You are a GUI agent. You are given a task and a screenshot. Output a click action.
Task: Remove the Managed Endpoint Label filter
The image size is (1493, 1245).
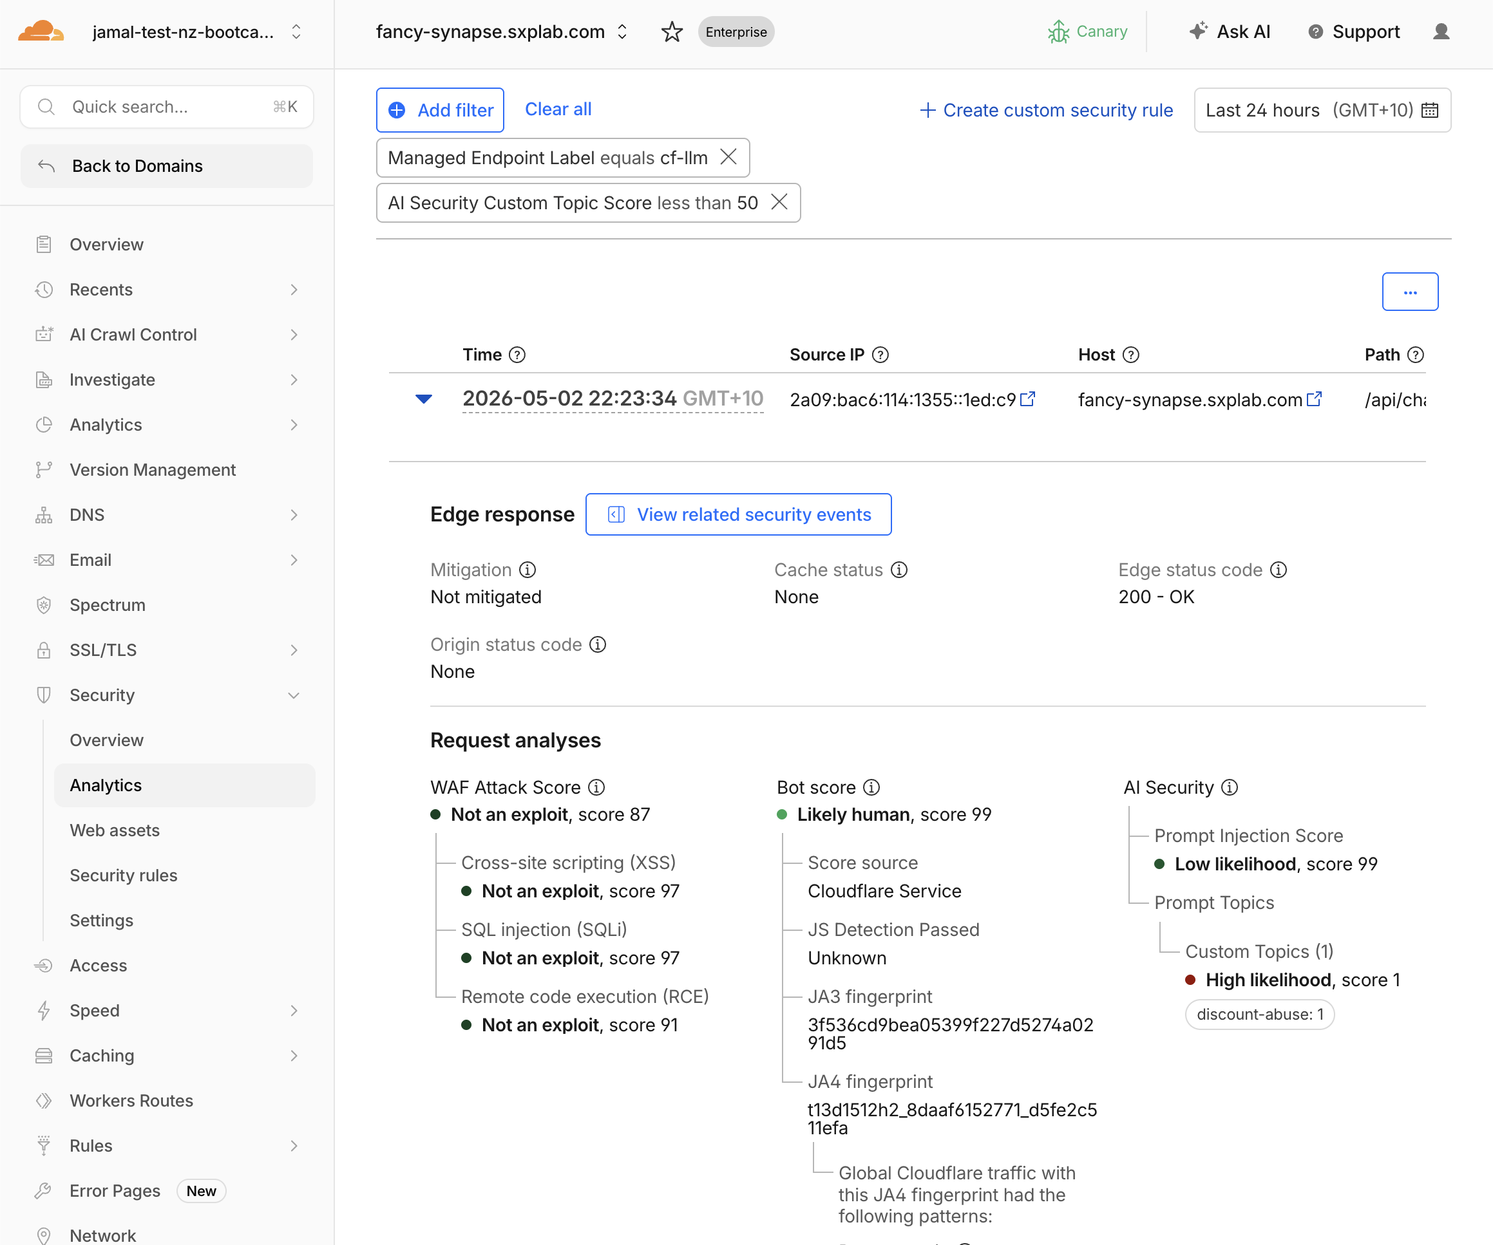tap(728, 157)
